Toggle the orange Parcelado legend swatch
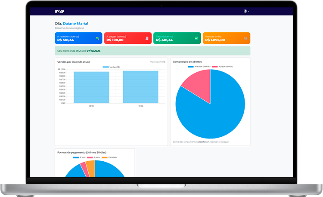This screenshot has width=323, height=197. (x=105, y=157)
